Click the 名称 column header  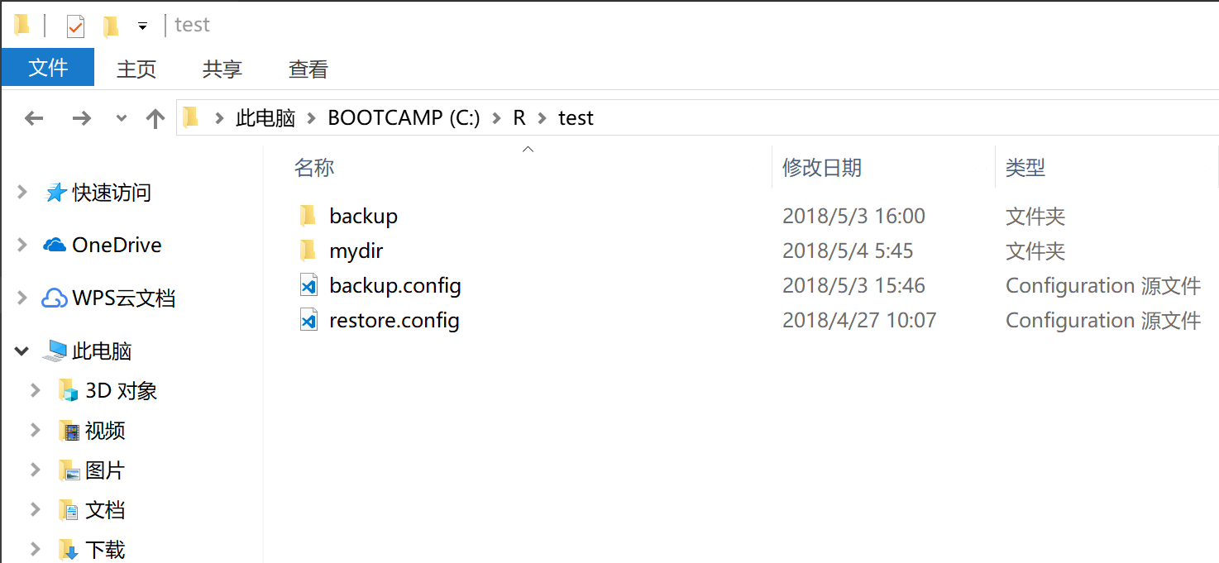(x=314, y=168)
